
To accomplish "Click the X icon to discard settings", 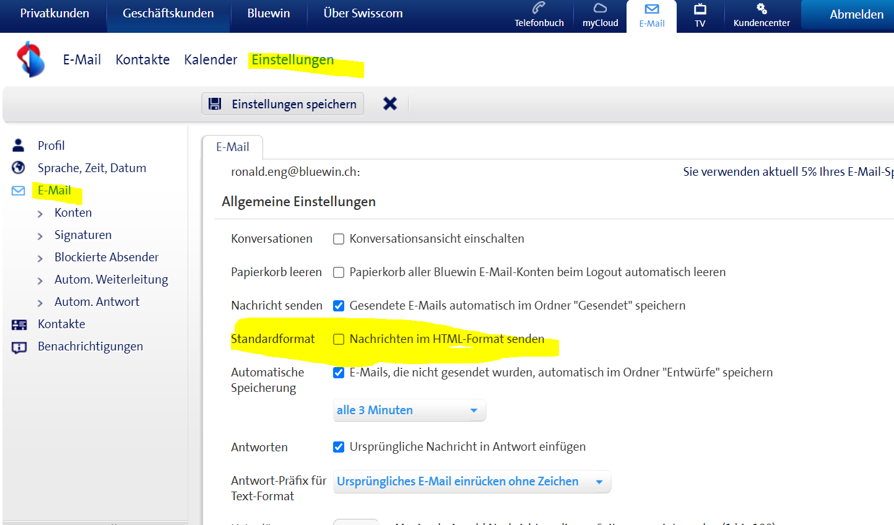I will (390, 103).
